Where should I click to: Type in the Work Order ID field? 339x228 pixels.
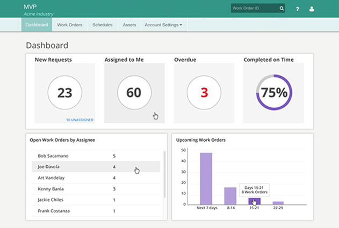254,9
